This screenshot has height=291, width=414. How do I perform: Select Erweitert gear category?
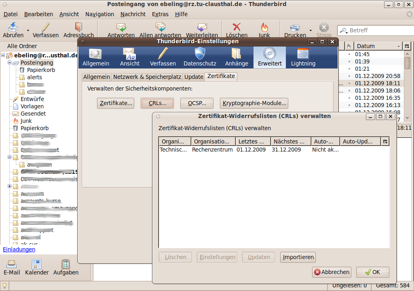click(x=270, y=57)
